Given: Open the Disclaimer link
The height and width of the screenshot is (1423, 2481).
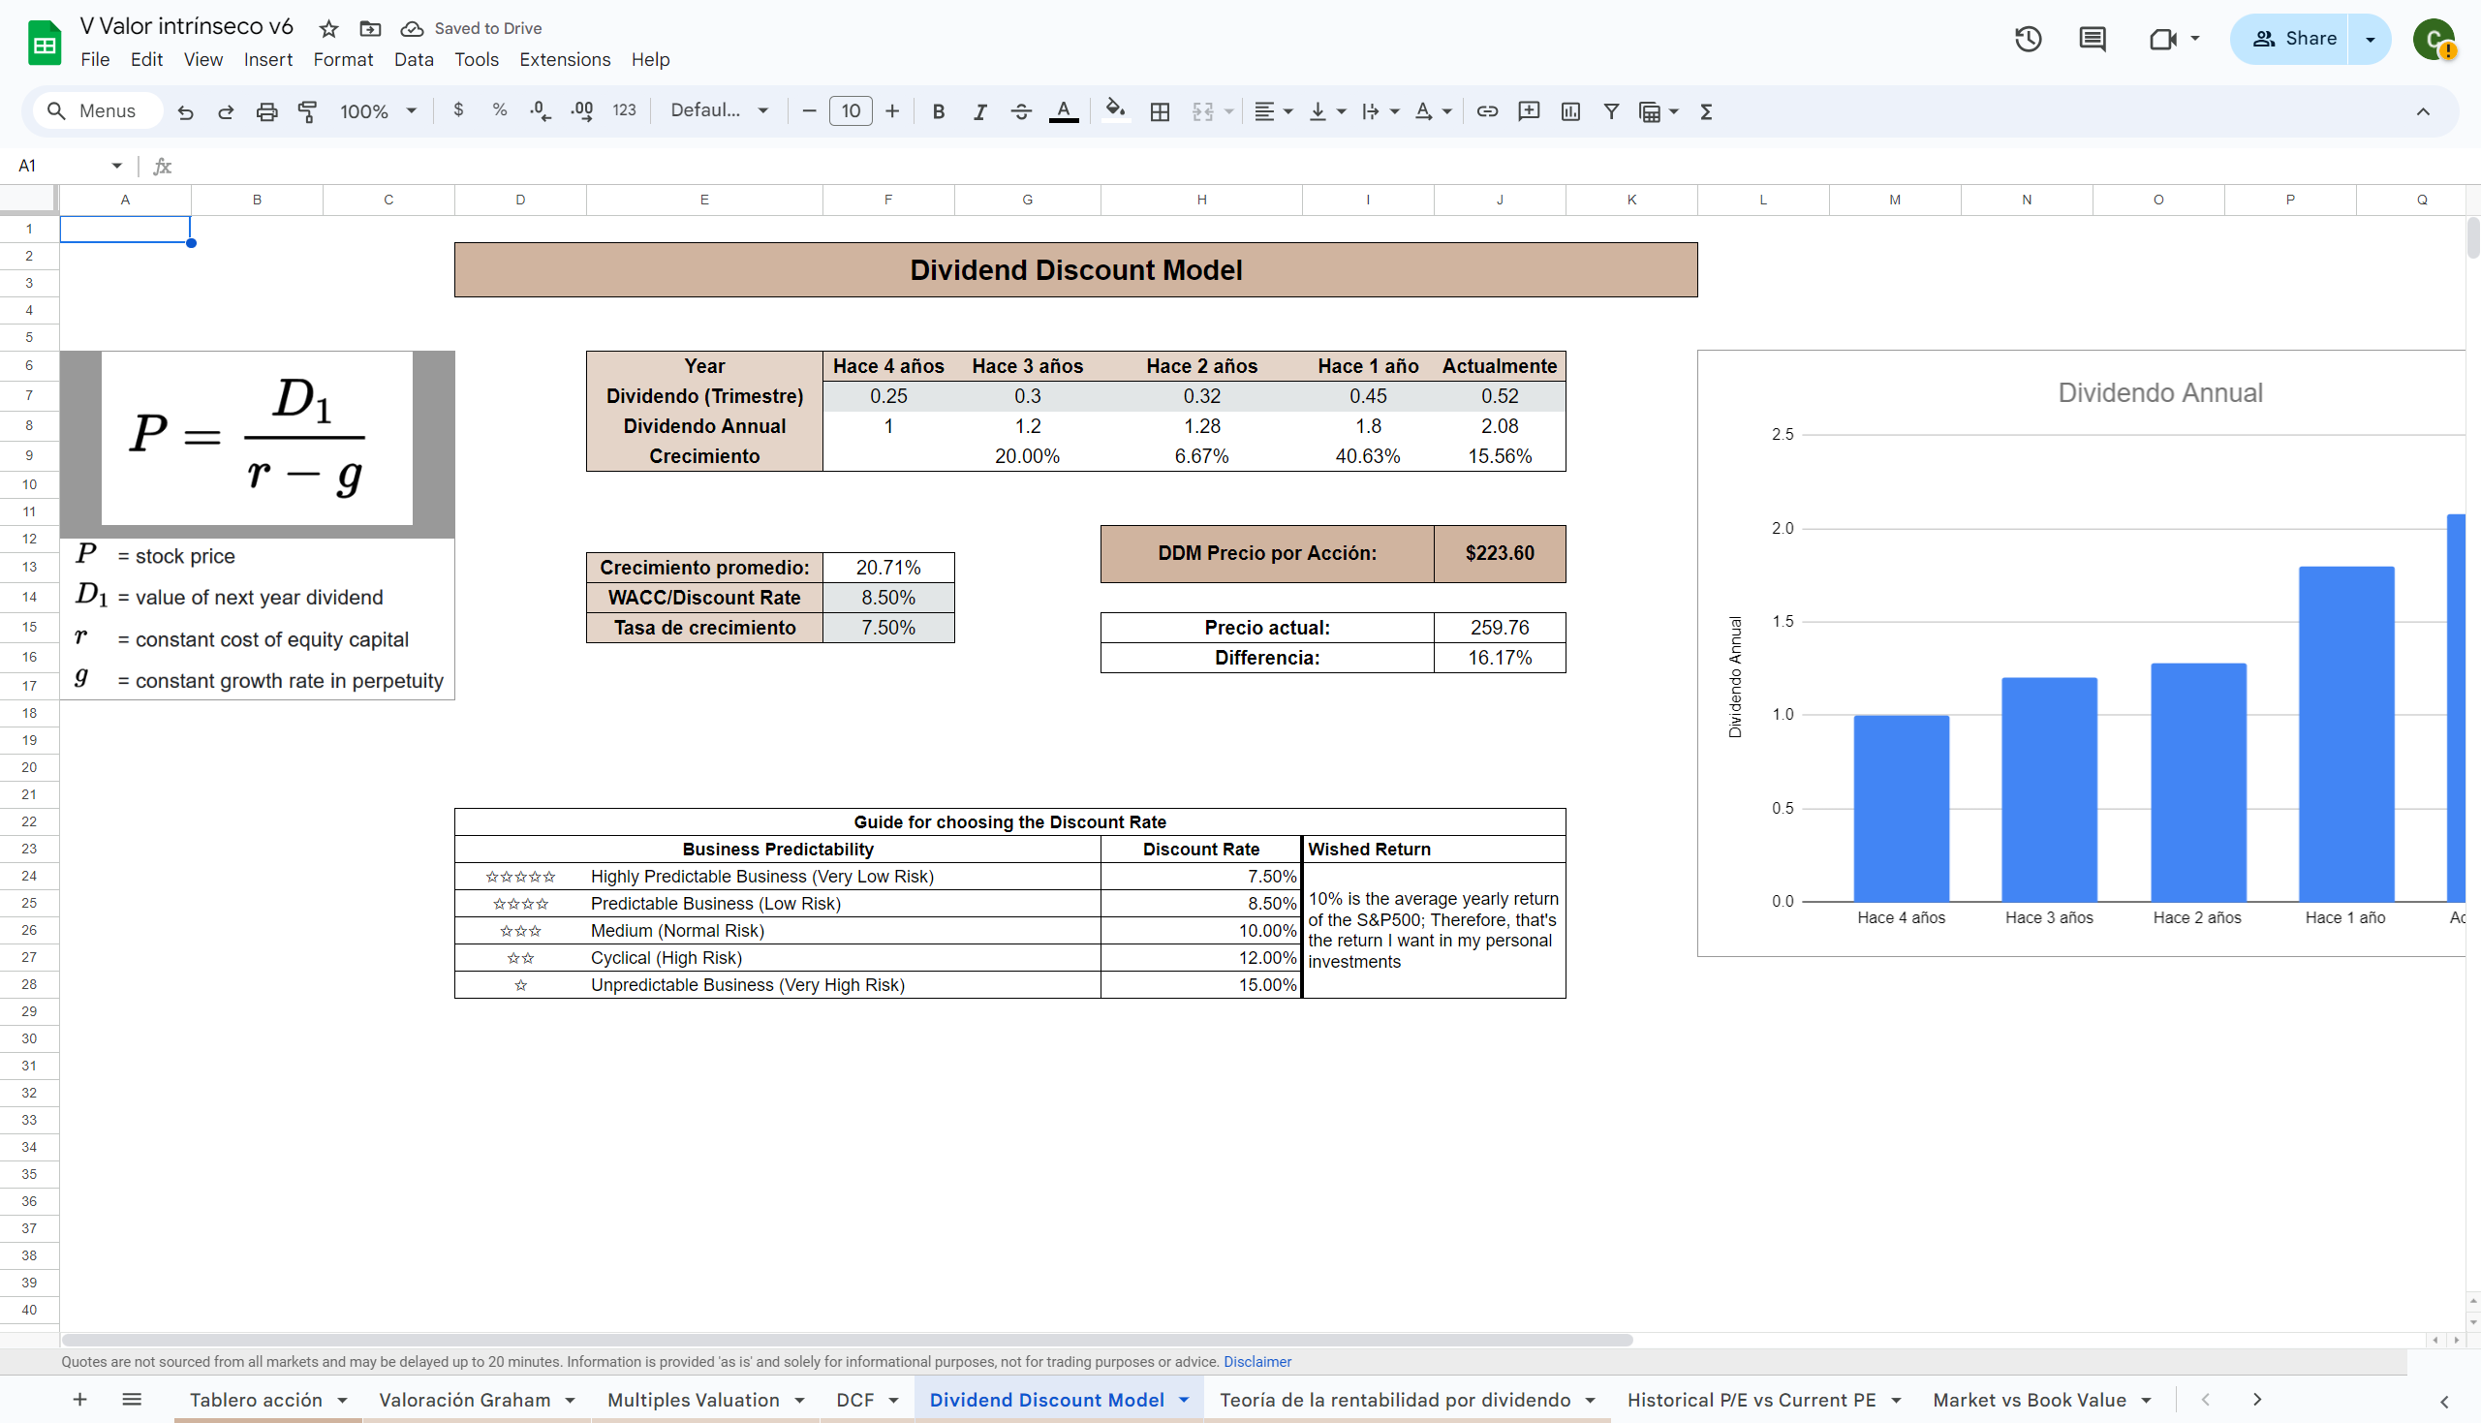Looking at the screenshot, I should [x=1256, y=1361].
